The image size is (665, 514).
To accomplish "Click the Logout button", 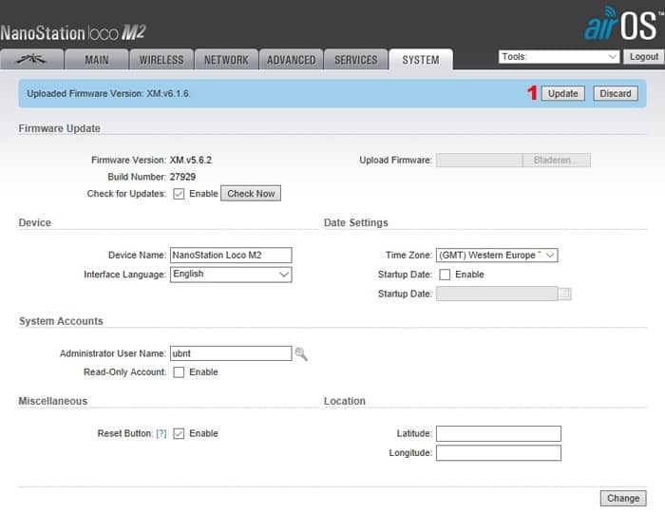I will [x=643, y=56].
